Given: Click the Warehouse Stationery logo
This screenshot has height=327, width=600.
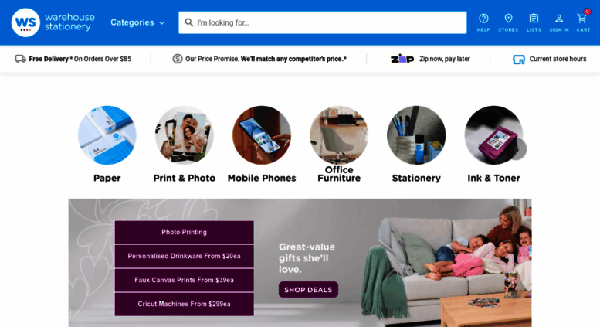Looking at the screenshot, I should click(x=53, y=22).
